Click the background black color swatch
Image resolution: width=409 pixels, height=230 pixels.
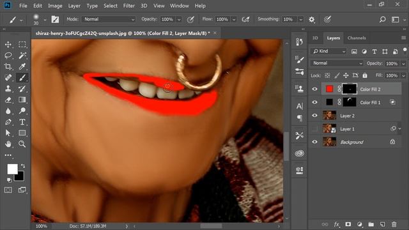pos(20,178)
